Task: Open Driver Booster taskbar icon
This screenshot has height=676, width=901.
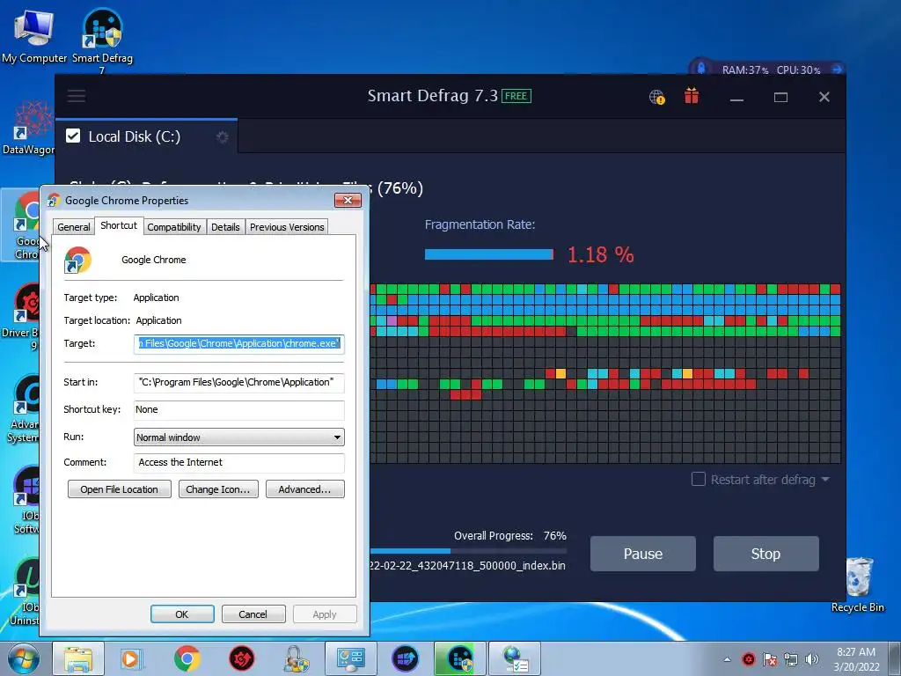Action: pos(242,658)
